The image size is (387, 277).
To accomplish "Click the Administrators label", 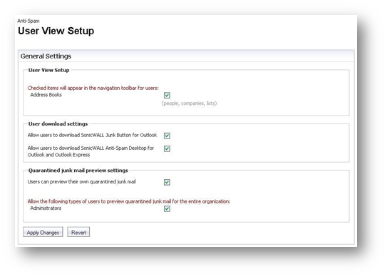I will 46,208.
